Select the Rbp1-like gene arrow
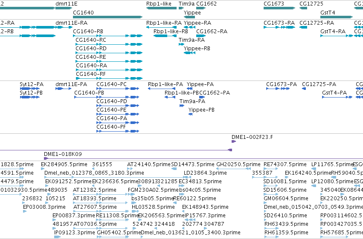 [161, 8]
